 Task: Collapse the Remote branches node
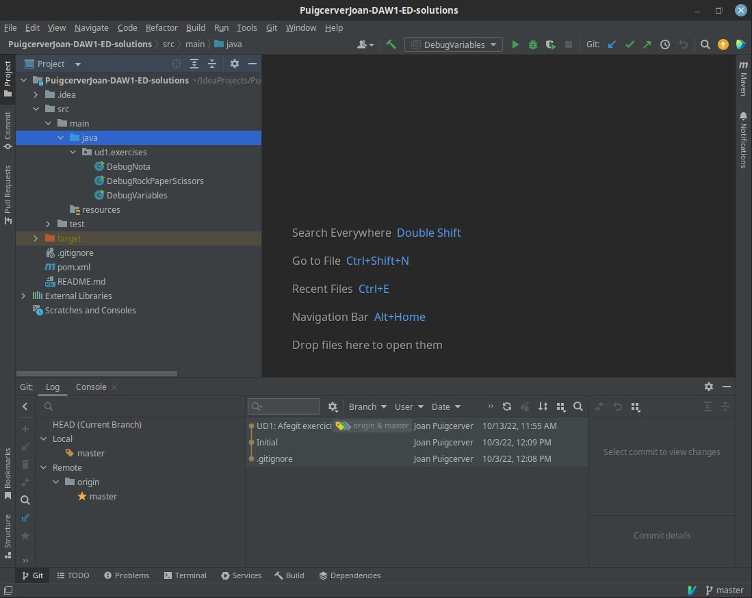tap(44, 467)
